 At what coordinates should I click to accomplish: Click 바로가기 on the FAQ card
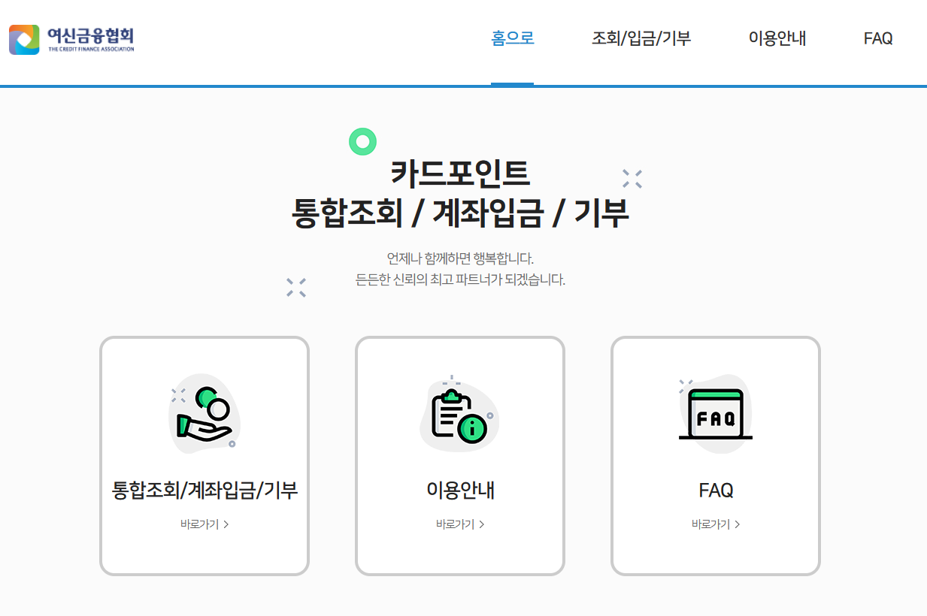(x=710, y=524)
